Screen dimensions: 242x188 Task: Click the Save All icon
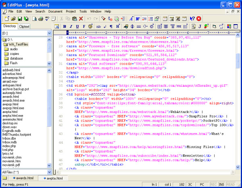(26, 19)
